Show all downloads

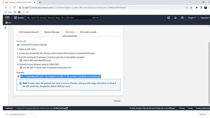202,114
